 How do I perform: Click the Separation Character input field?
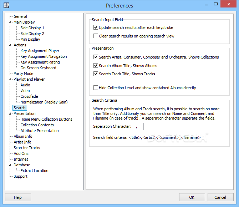139,126
